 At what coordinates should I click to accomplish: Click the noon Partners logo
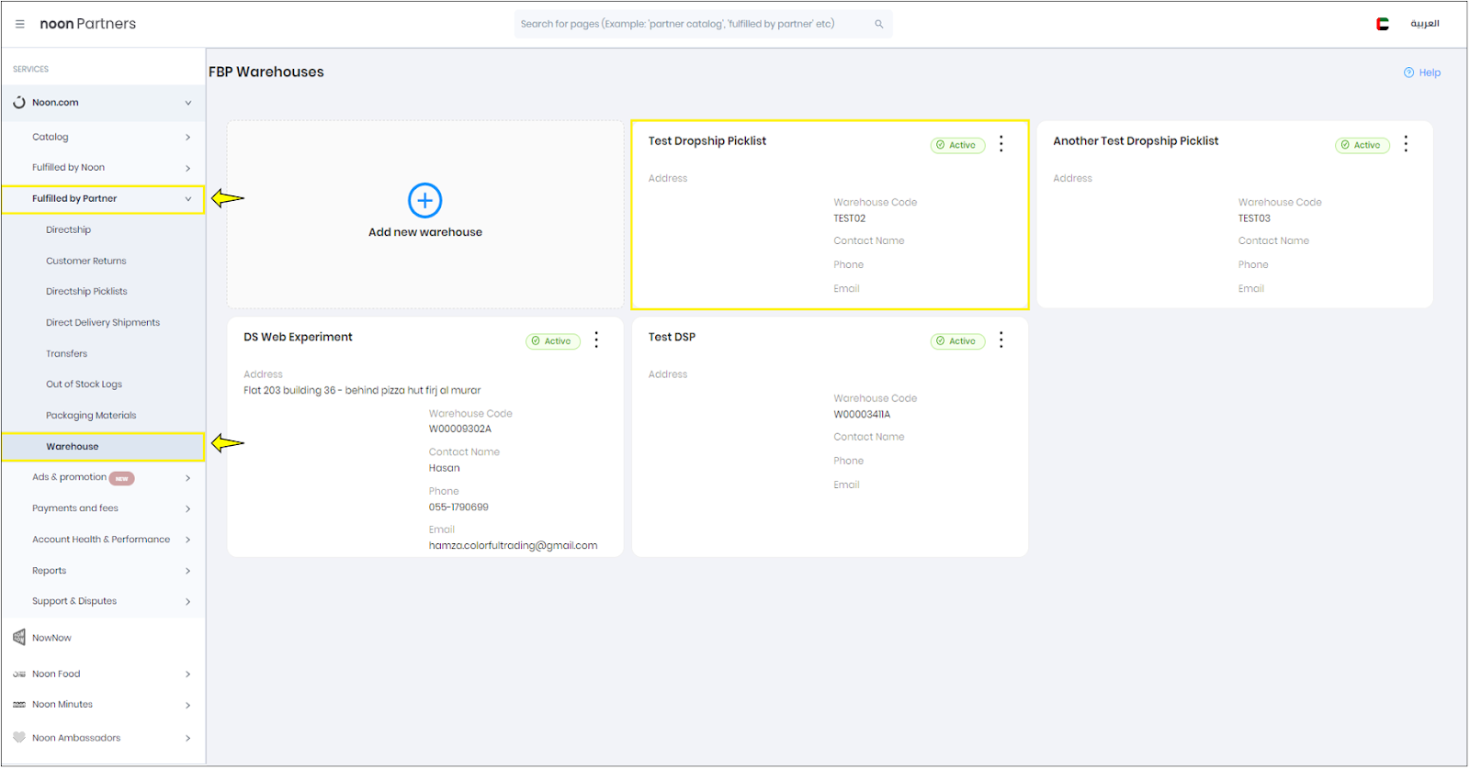click(x=88, y=24)
